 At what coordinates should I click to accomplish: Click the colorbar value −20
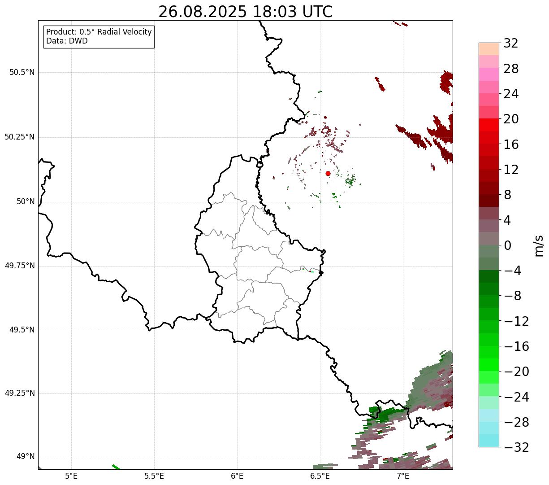coord(516,371)
